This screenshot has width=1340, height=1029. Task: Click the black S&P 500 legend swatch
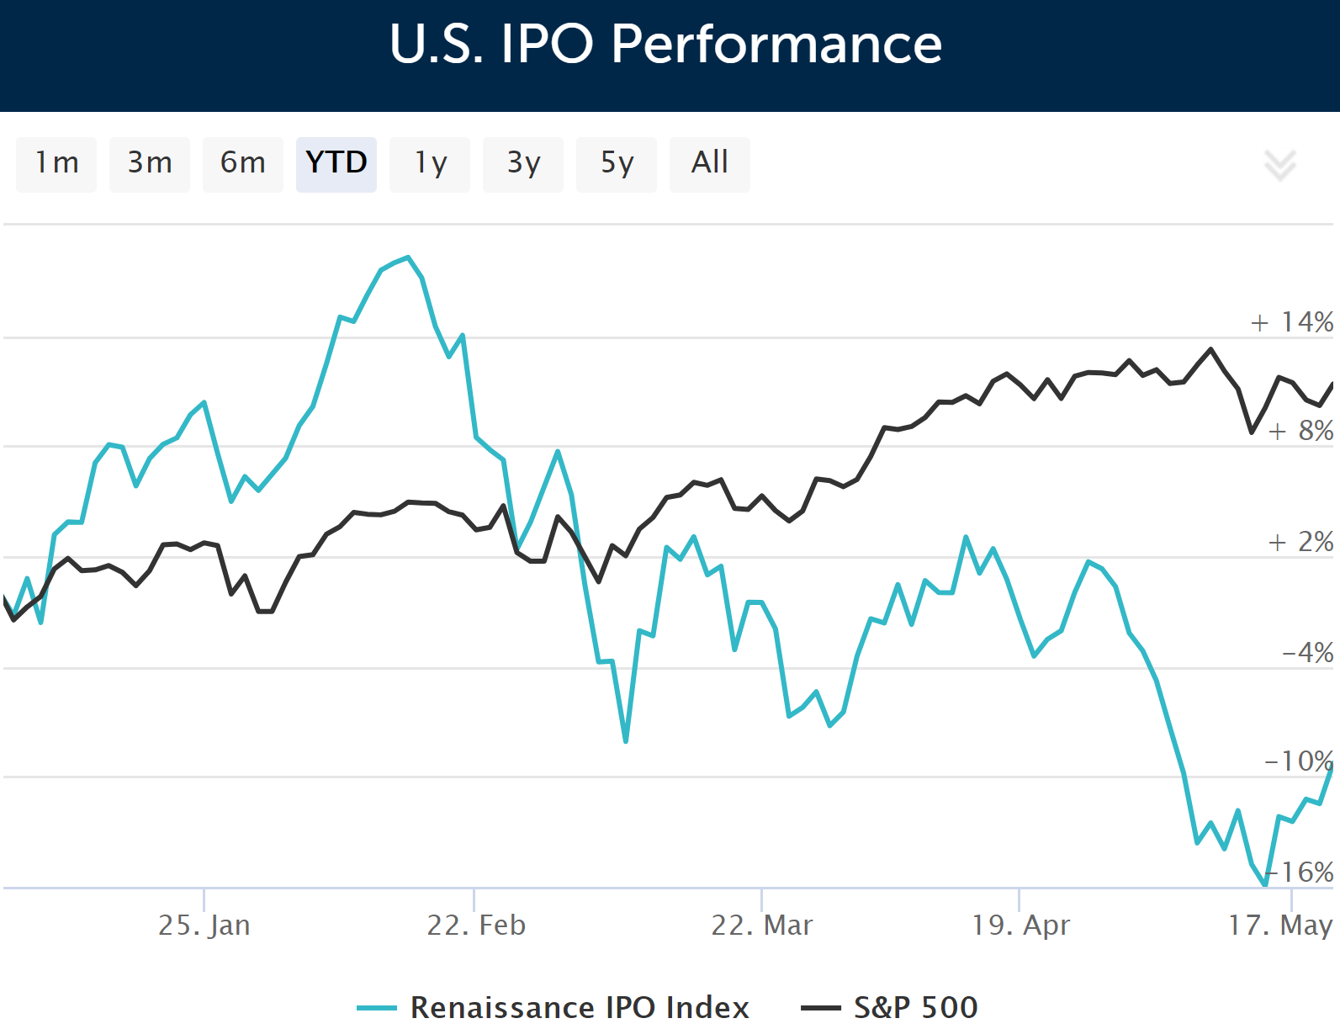pyautogui.click(x=821, y=1008)
